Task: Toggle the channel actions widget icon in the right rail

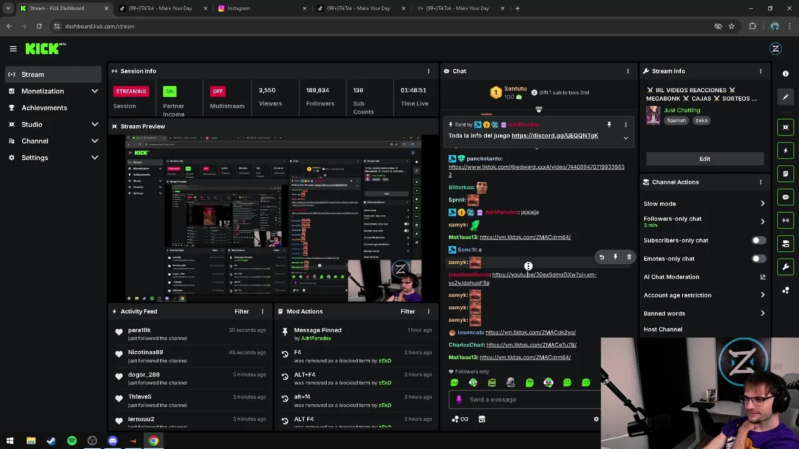Action: [785, 244]
